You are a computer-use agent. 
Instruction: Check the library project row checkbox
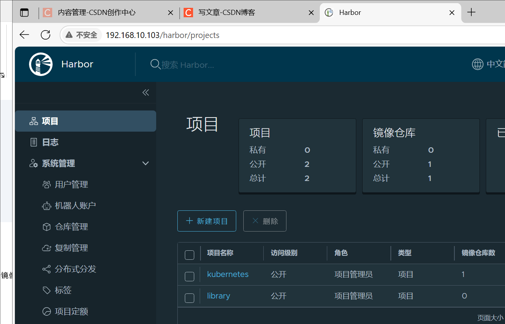pos(190,298)
